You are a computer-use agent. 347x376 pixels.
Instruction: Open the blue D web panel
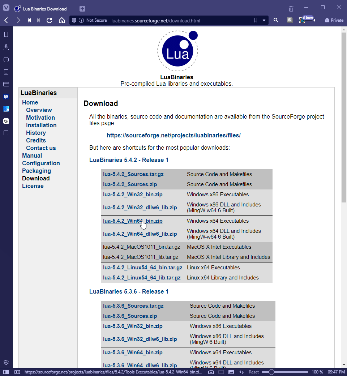tap(6, 97)
